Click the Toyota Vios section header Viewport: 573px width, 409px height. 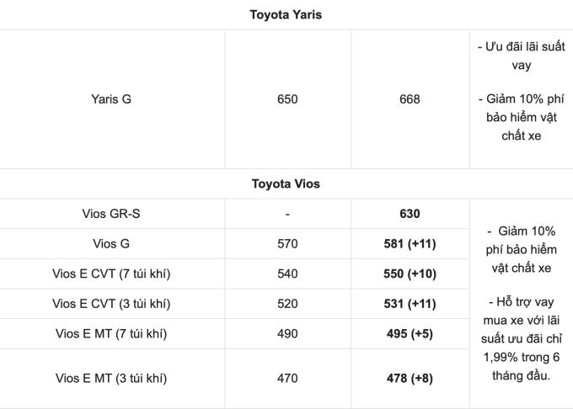[x=286, y=183]
